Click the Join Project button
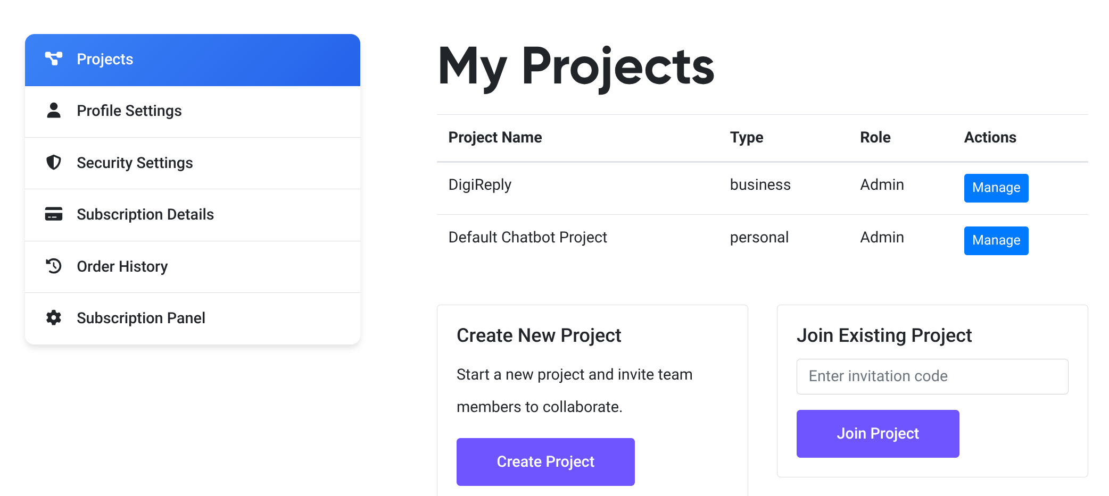The height and width of the screenshot is (496, 1109). 878,433
